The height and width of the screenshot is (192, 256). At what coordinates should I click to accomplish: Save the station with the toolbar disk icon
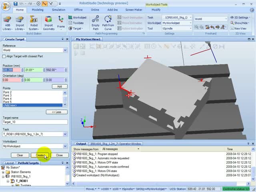pos(16,4)
